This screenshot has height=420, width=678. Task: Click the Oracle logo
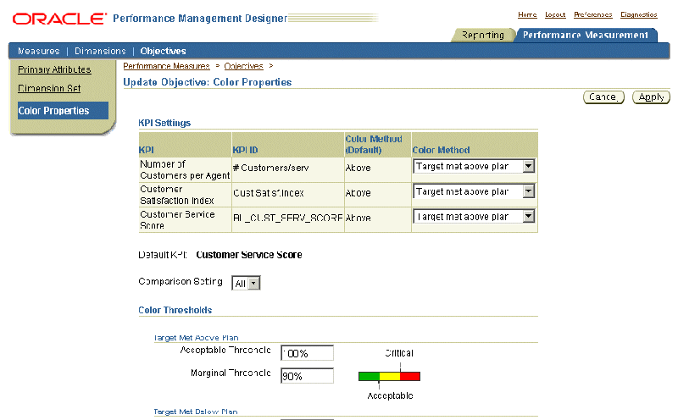coord(59,19)
